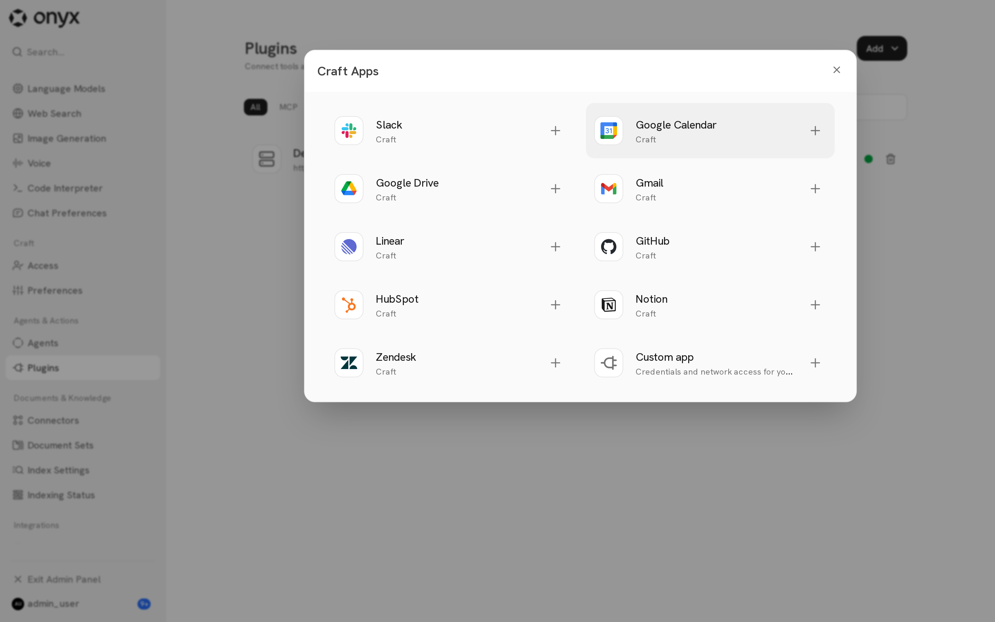The image size is (995, 622).
Task: Click the HubSpot logo icon
Action: pyautogui.click(x=349, y=304)
